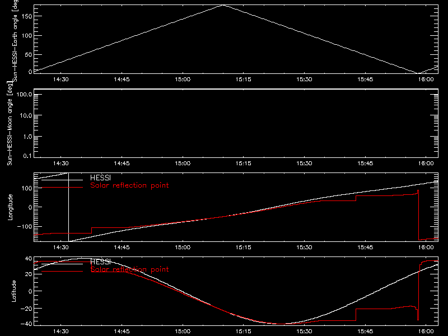Screen dimensions: 448x336
Task: Click the Sun-HESSI-Earth angle axis title
Action: [15, 41]
